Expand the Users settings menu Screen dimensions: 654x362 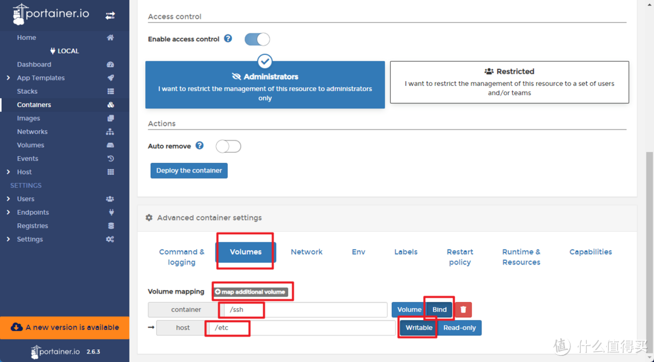(8, 199)
